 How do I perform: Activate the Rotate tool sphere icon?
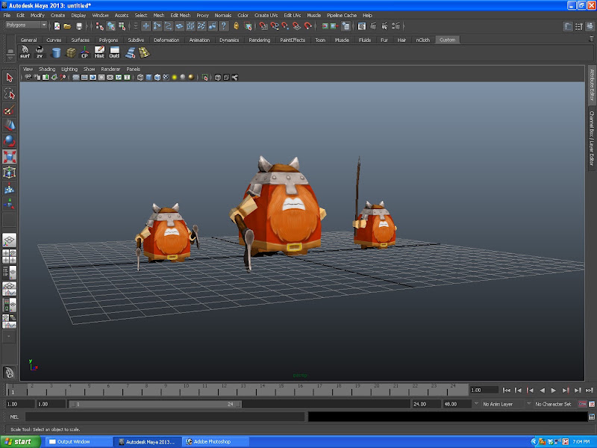click(x=9, y=141)
